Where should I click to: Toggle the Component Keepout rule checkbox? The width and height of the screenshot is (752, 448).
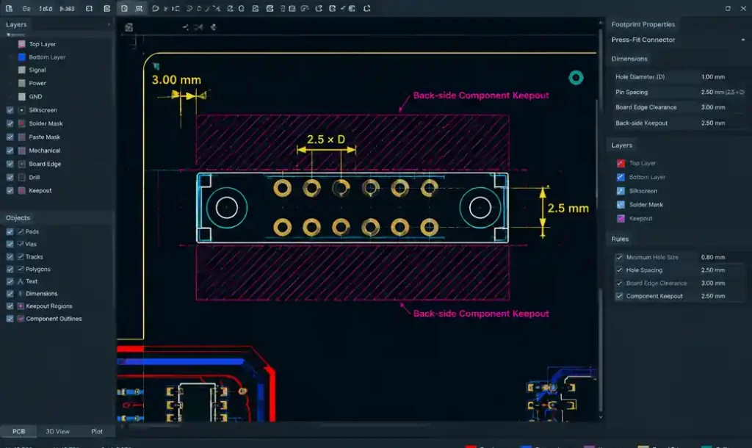click(x=619, y=296)
